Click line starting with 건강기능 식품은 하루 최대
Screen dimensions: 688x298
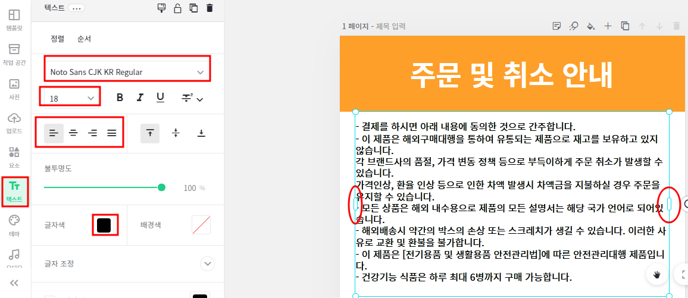pos(464,277)
